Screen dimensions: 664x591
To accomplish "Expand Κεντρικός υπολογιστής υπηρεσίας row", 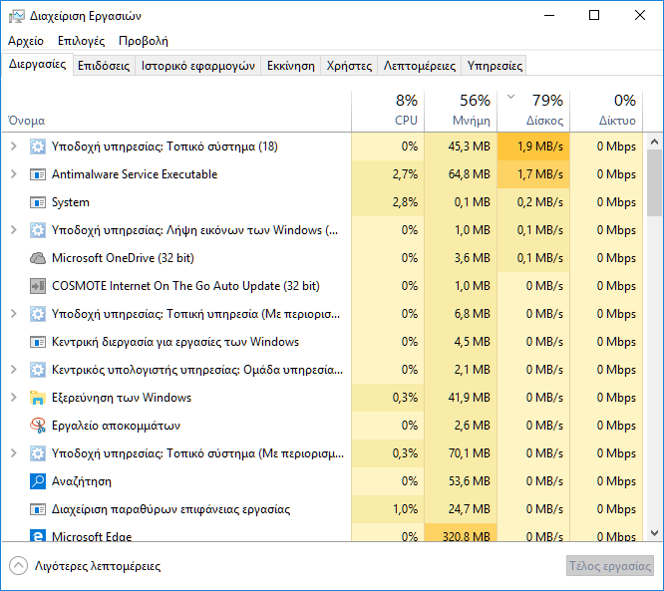I will pyautogui.click(x=14, y=370).
